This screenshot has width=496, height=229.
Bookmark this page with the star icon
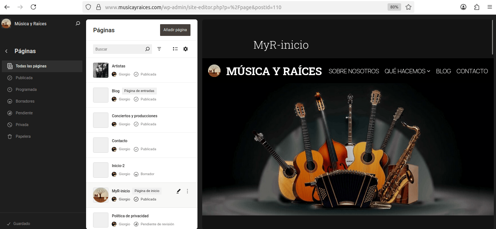(408, 7)
